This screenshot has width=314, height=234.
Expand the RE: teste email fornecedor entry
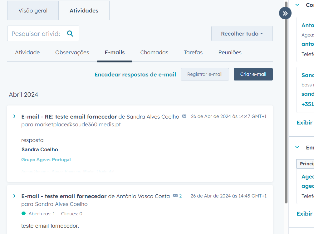(x=14, y=116)
